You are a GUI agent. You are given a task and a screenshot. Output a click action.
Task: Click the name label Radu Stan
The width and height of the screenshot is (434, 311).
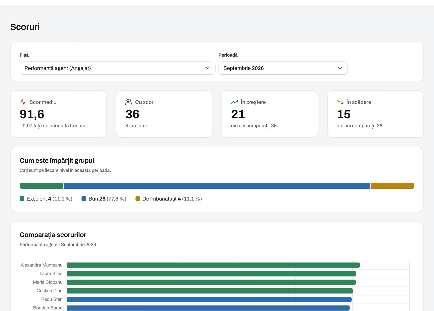pyautogui.click(x=52, y=299)
